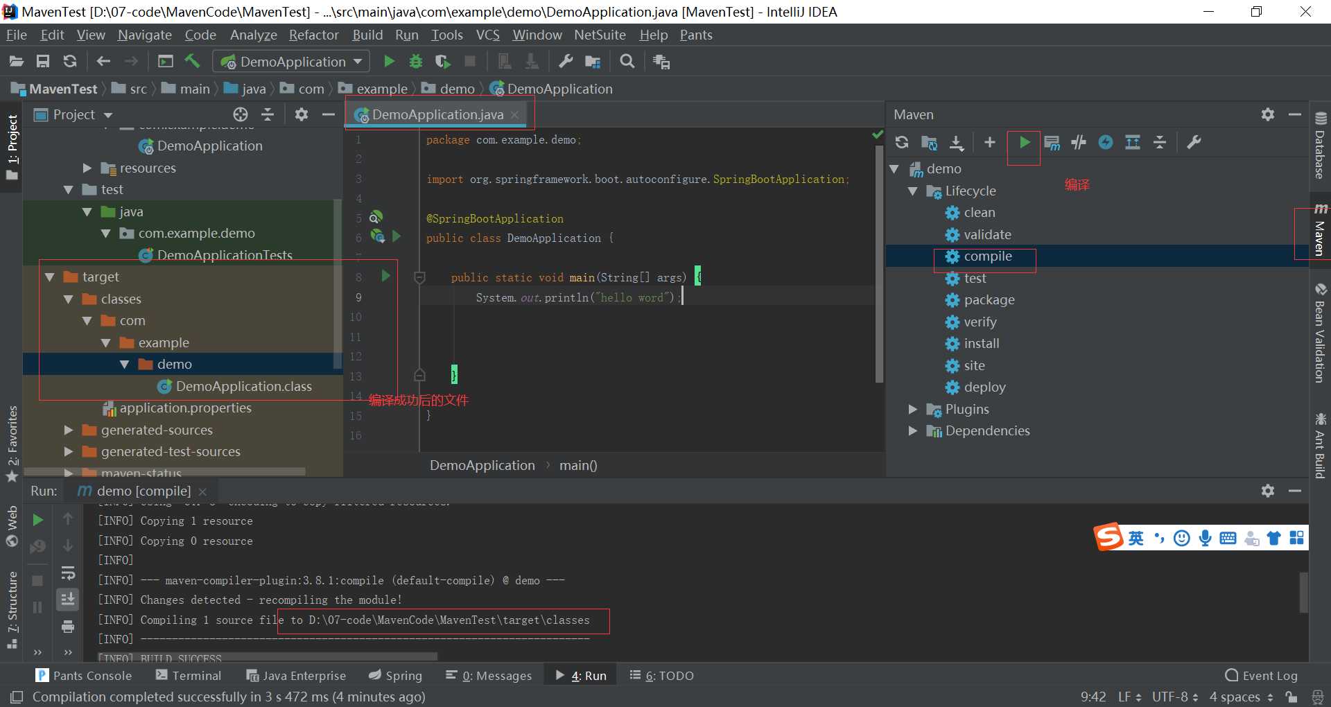Synchronize project with the refresh icon
Viewport: 1331px width, 707px height.
[x=70, y=62]
